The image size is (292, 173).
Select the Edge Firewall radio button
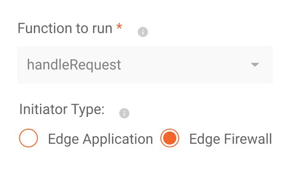pos(170,138)
